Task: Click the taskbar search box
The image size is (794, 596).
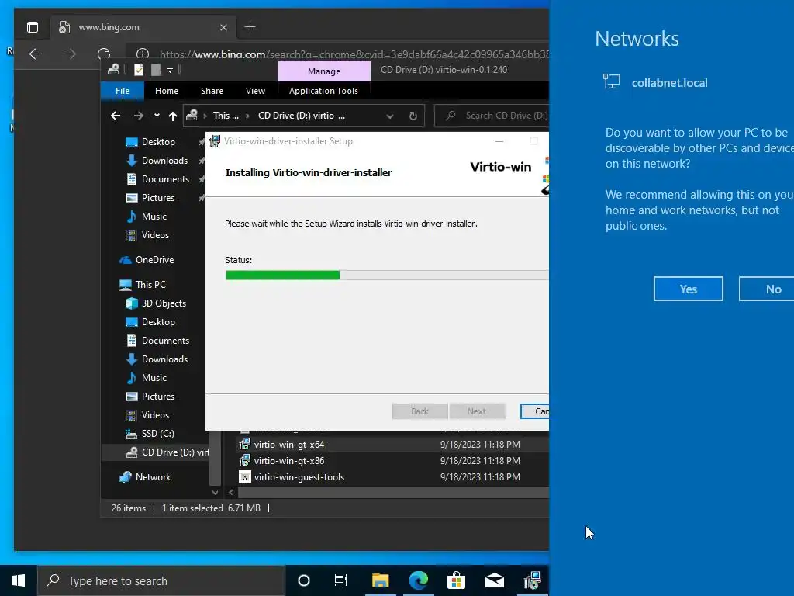Action: point(161,580)
